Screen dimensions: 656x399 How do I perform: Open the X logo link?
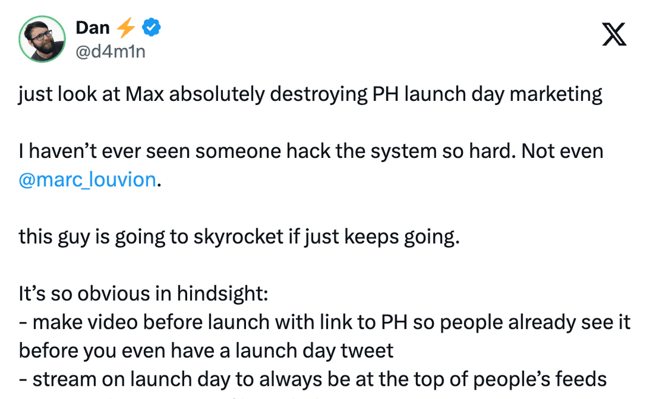tap(614, 34)
